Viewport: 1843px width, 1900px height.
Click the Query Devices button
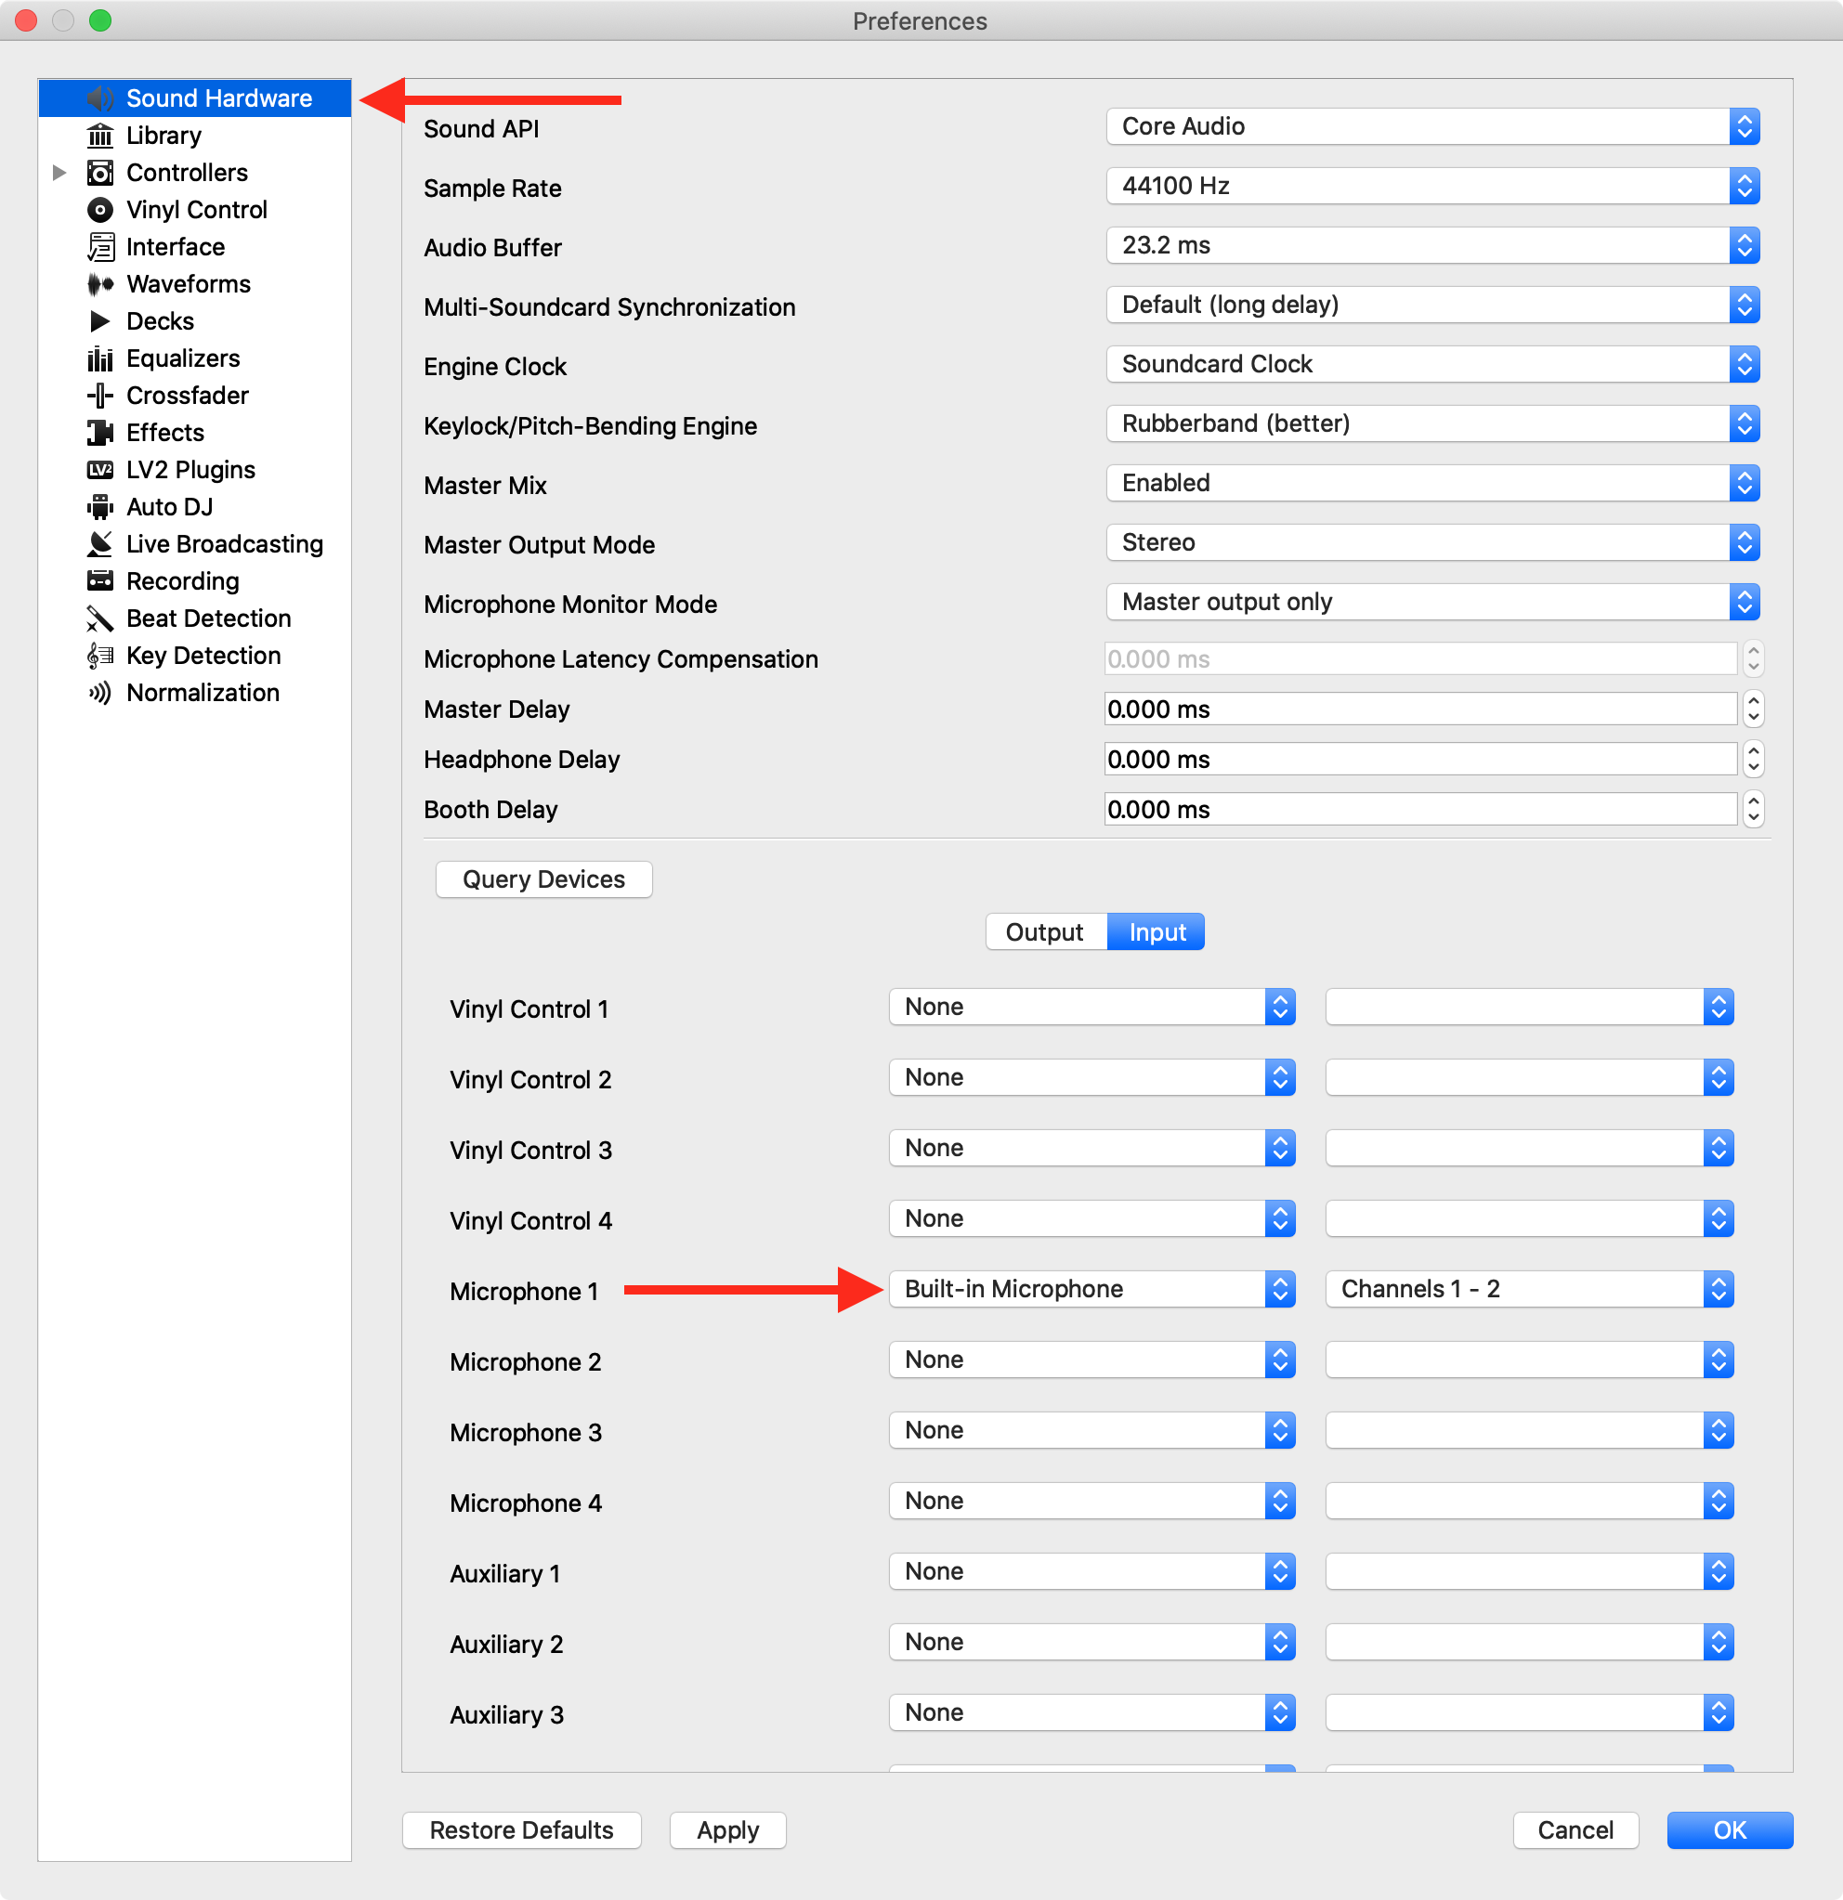(543, 879)
